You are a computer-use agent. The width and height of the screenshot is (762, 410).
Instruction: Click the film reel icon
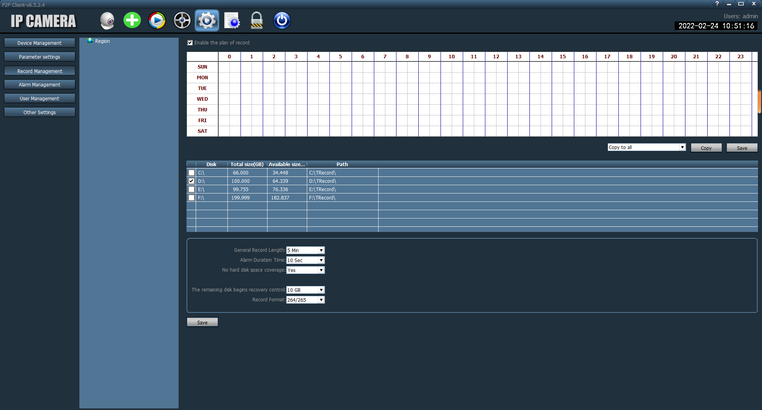tap(182, 21)
